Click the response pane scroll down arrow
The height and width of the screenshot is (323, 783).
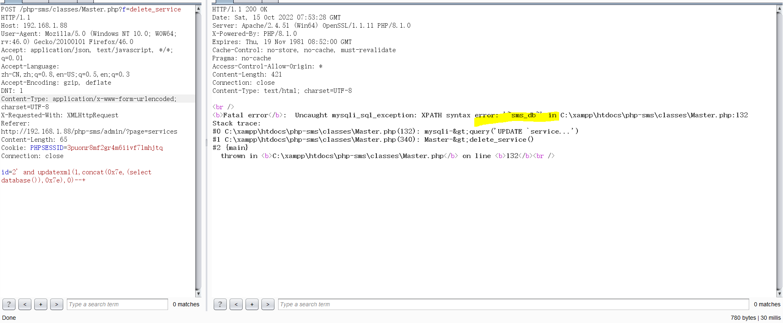click(x=779, y=293)
